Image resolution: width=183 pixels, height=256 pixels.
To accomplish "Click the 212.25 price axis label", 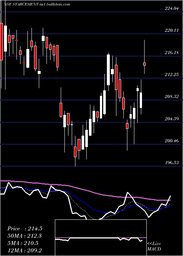I will tap(172, 75).
